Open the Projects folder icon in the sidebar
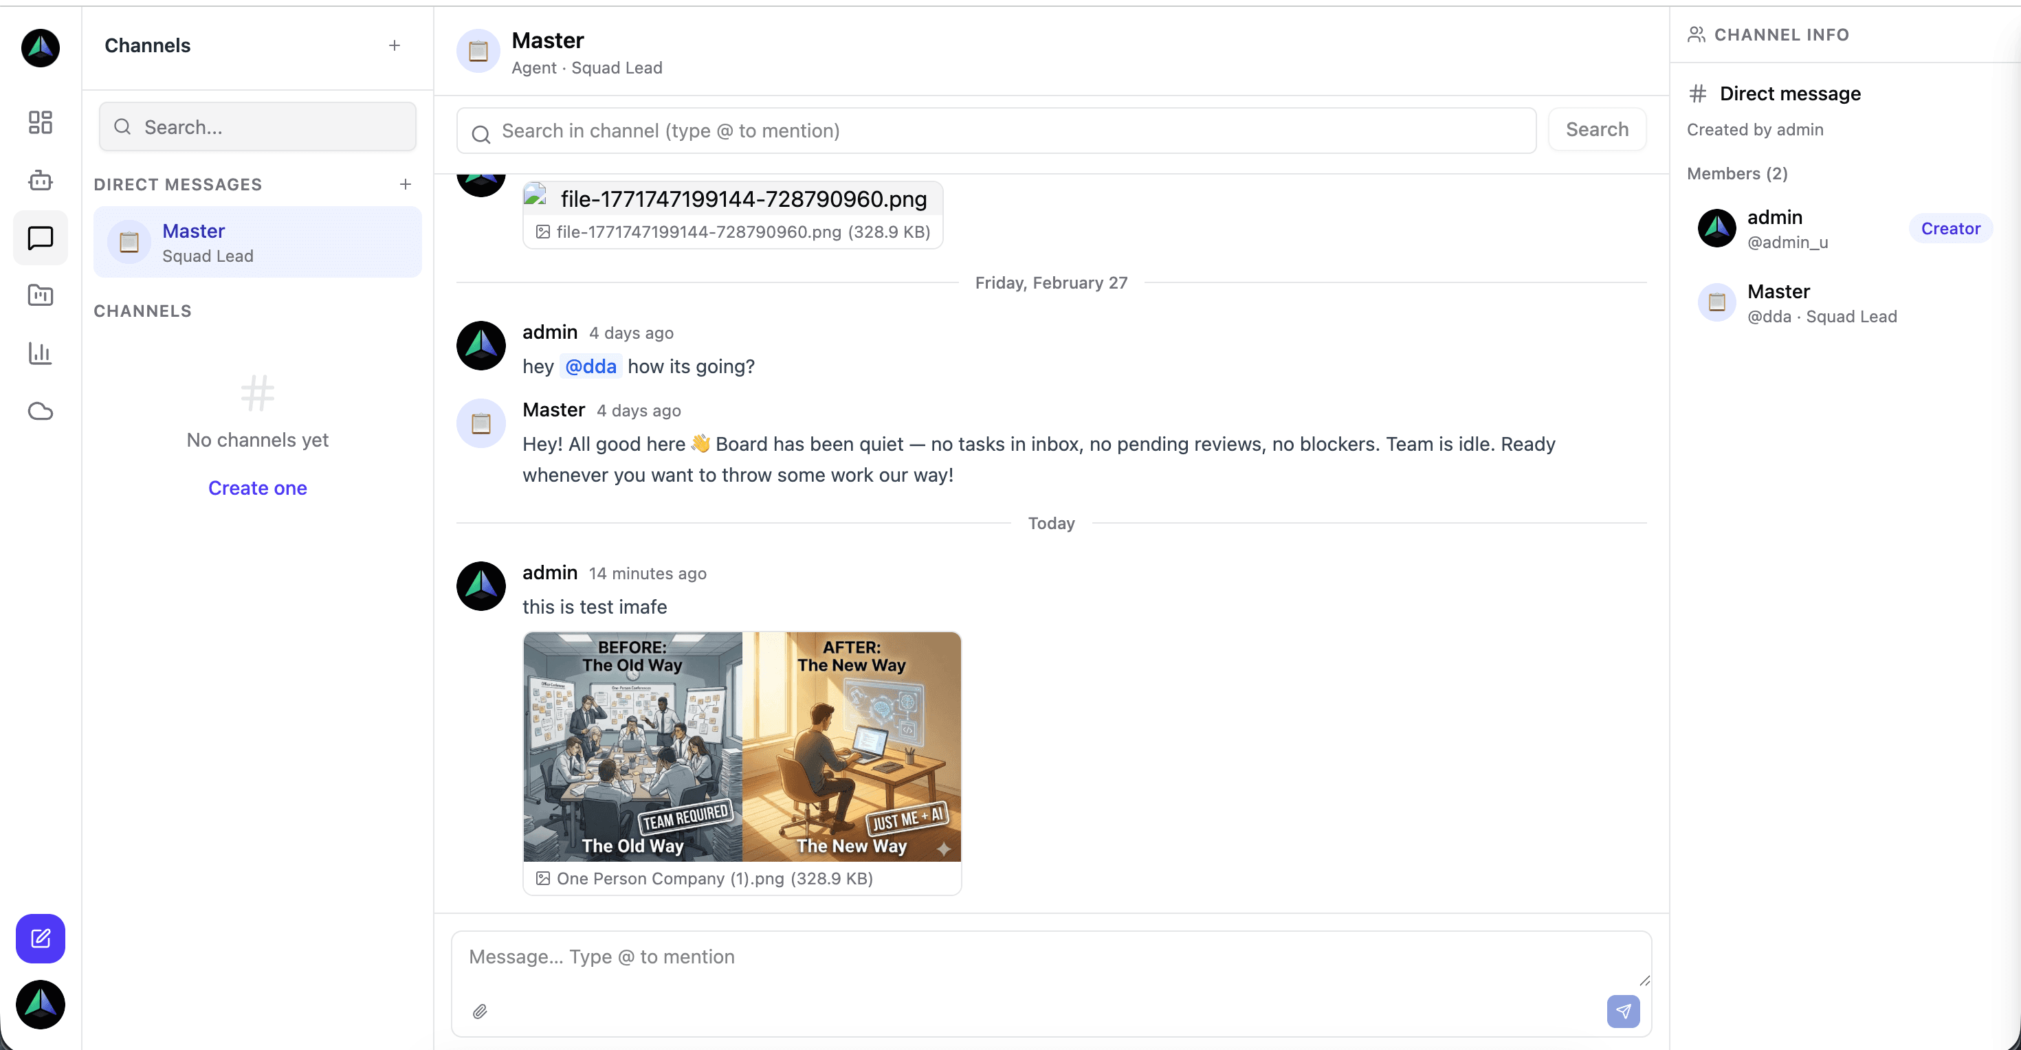Image resolution: width=2021 pixels, height=1050 pixels. (40, 295)
